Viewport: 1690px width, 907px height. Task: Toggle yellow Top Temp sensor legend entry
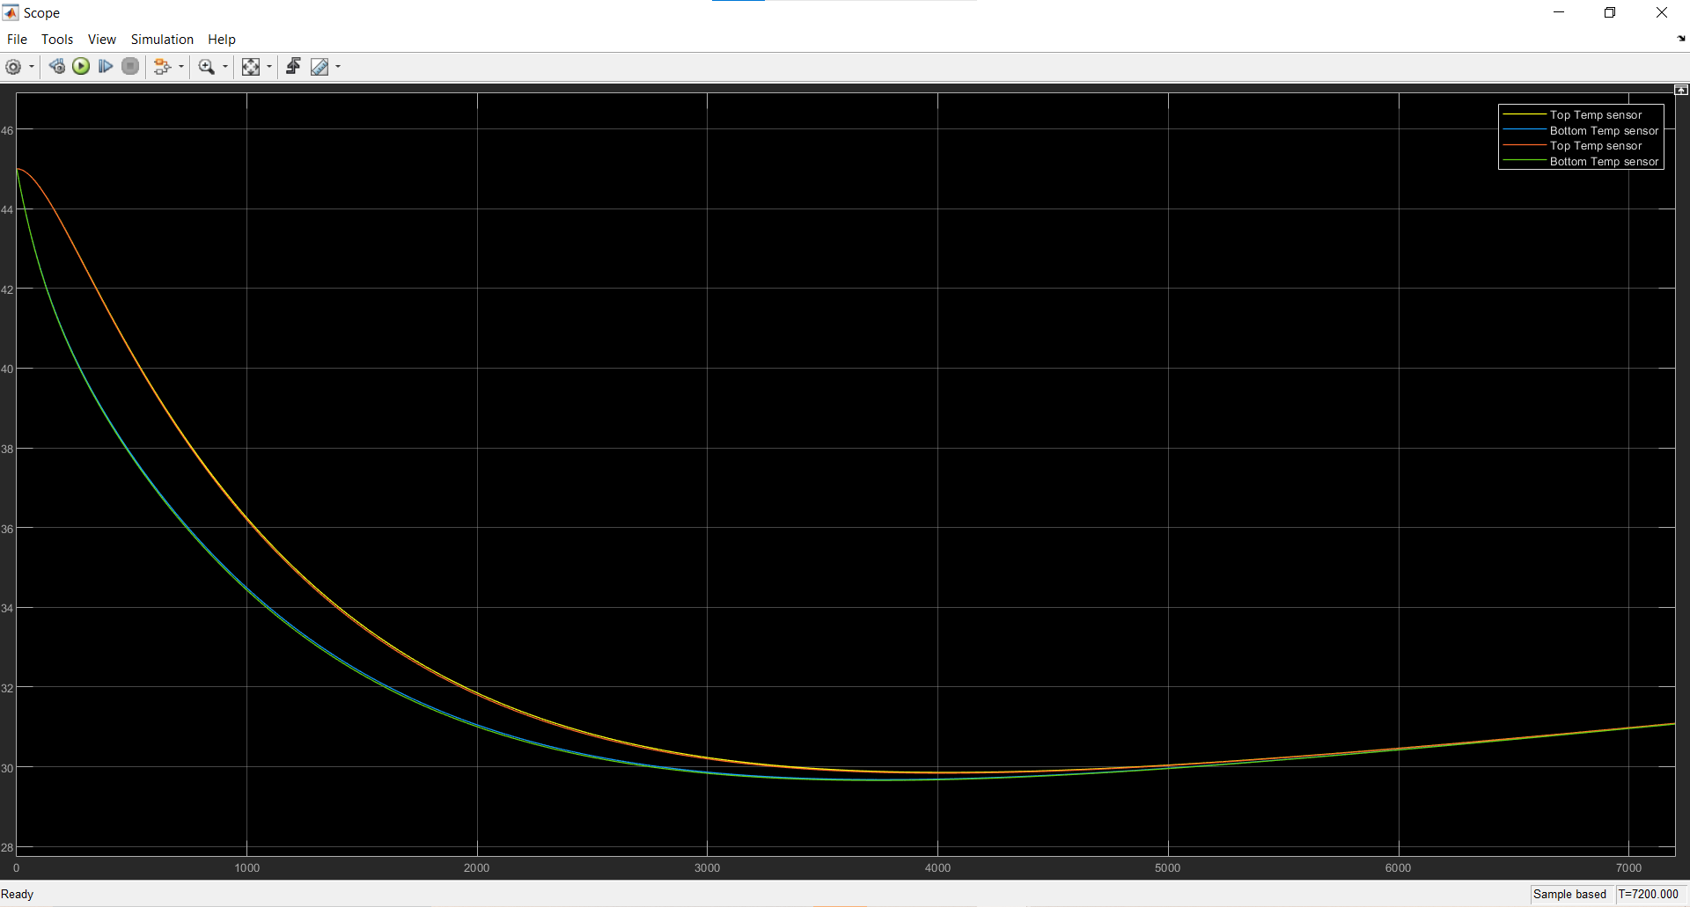point(1595,115)
